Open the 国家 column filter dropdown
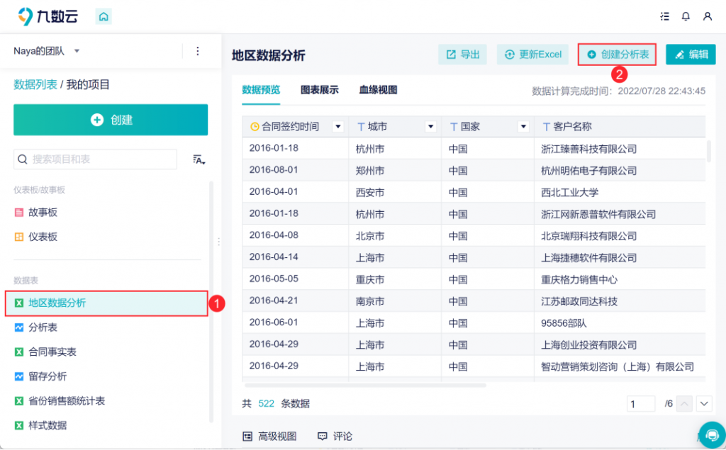This screenshot has height=450, width=726. click(x=523, y=126)
